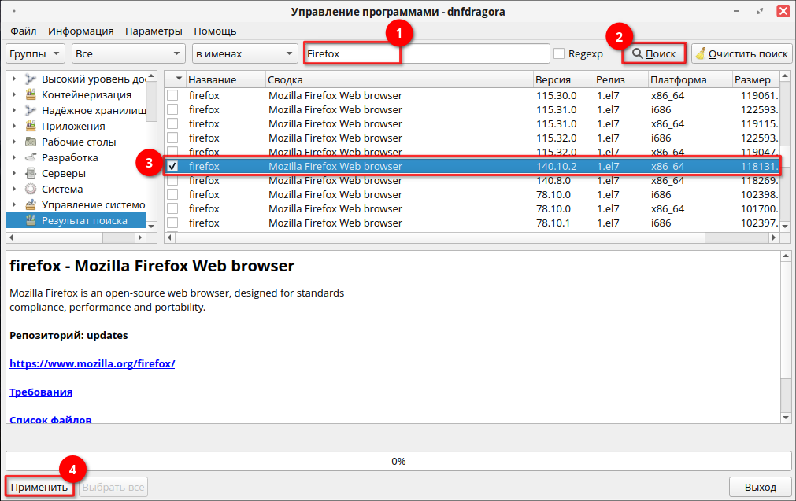This screenshot has width=796, height=501.
Task: Open the Информация menu
Action: click(81, 31)
